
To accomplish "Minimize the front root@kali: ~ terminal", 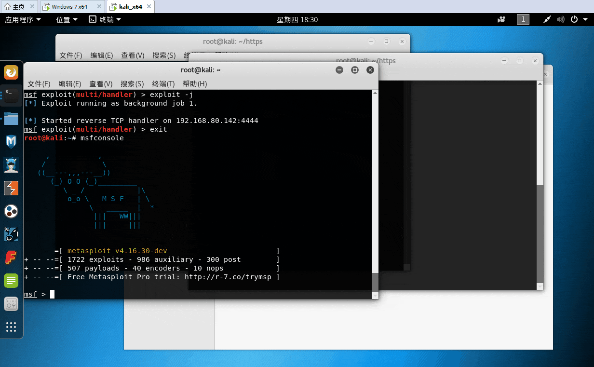I will tap(339, 70).
